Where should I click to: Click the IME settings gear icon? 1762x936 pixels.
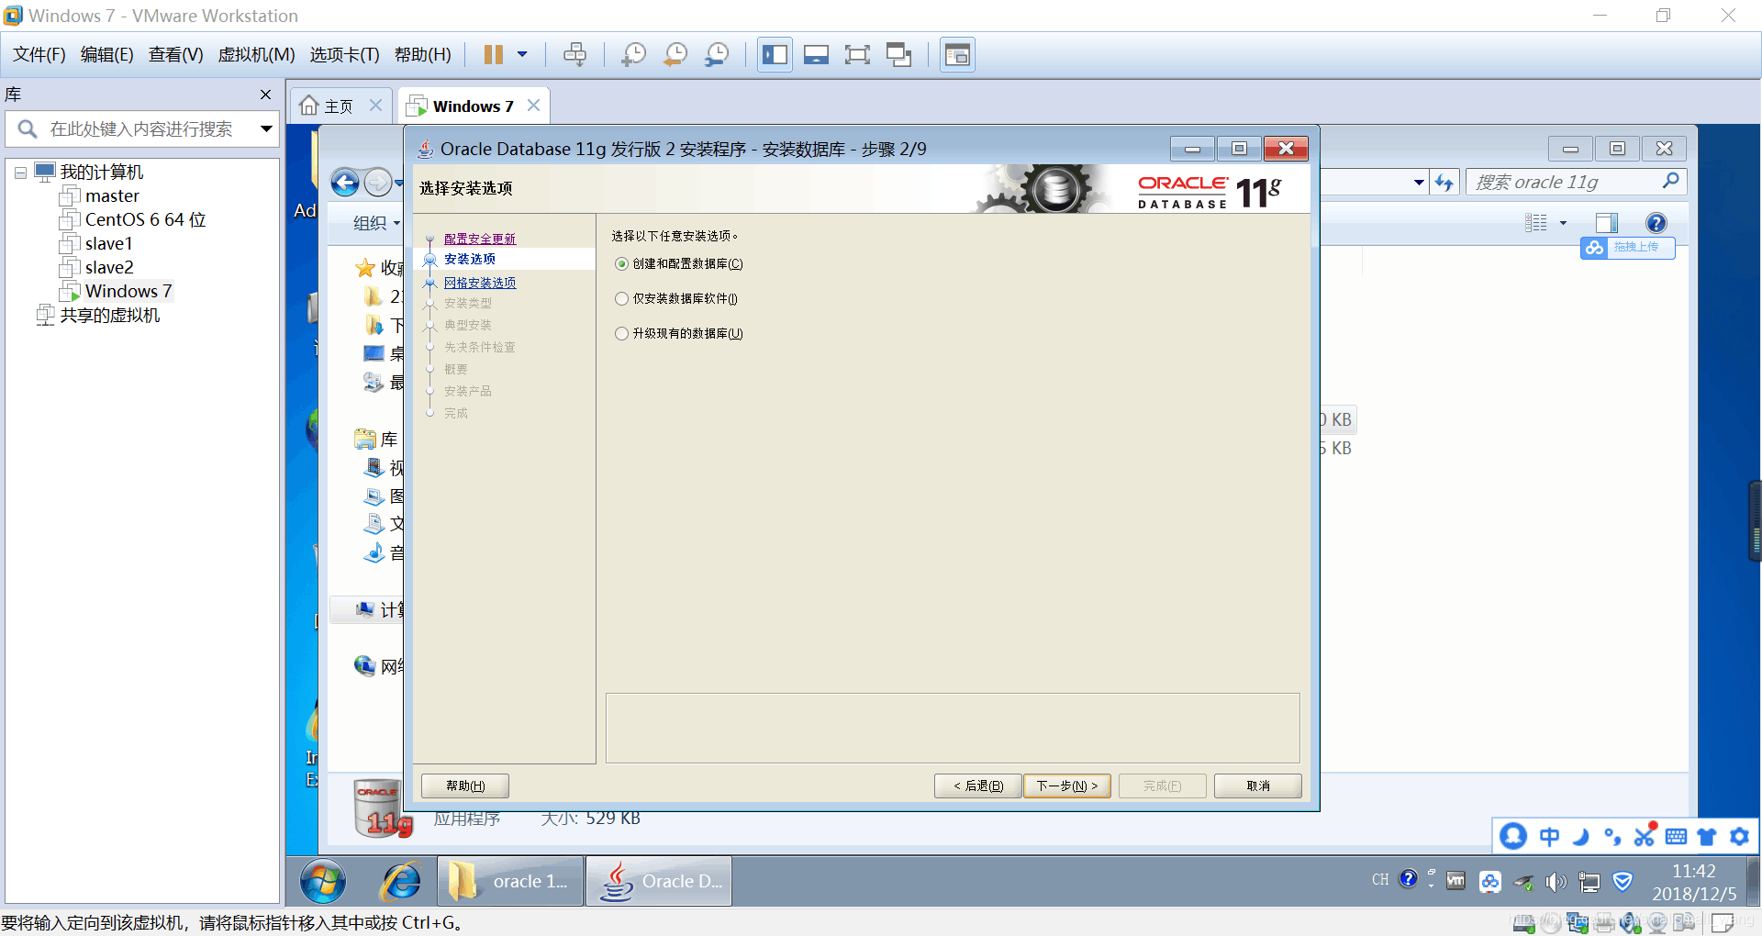point(1739,837)
